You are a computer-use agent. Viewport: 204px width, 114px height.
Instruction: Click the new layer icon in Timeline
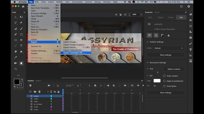click(30, 92)
